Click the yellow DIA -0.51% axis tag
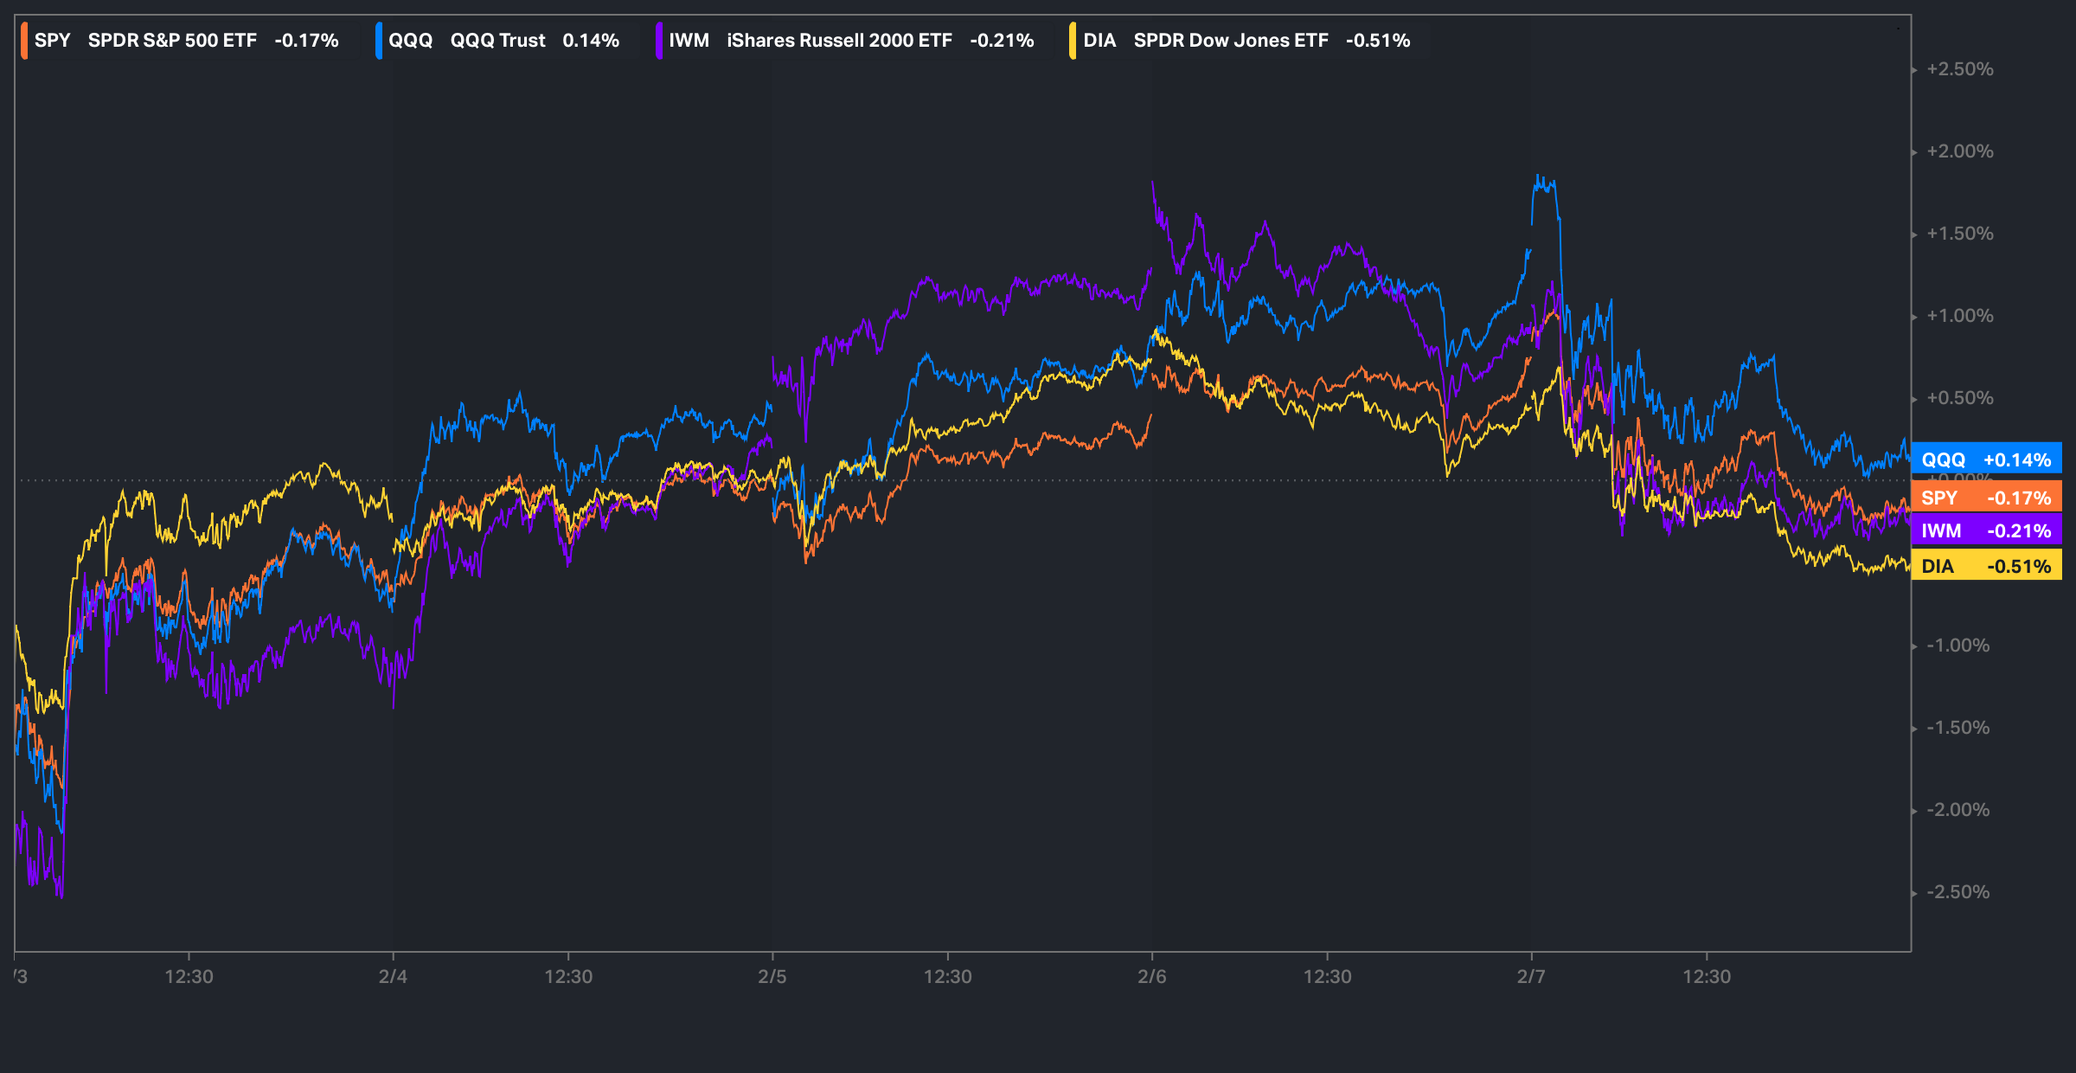The height and width of the screenshot is (1073, 2076). tap(1986, 566)
